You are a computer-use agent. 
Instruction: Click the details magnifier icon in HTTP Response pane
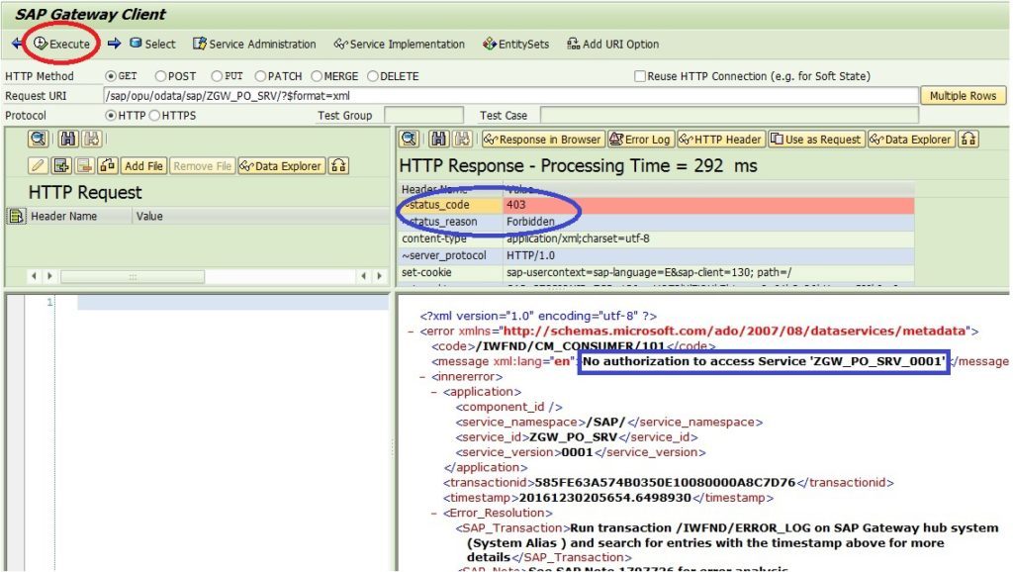tap(409, 139)
